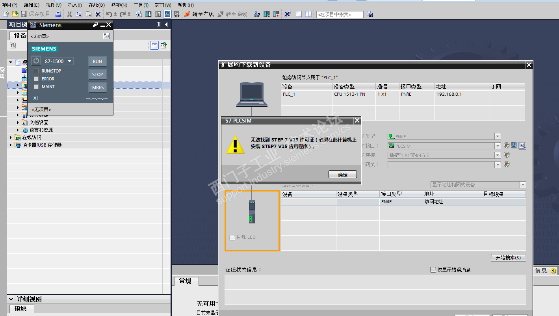Split editor space horizontally icon
Screen dimensions: 559x316
(x=299, y=14)
